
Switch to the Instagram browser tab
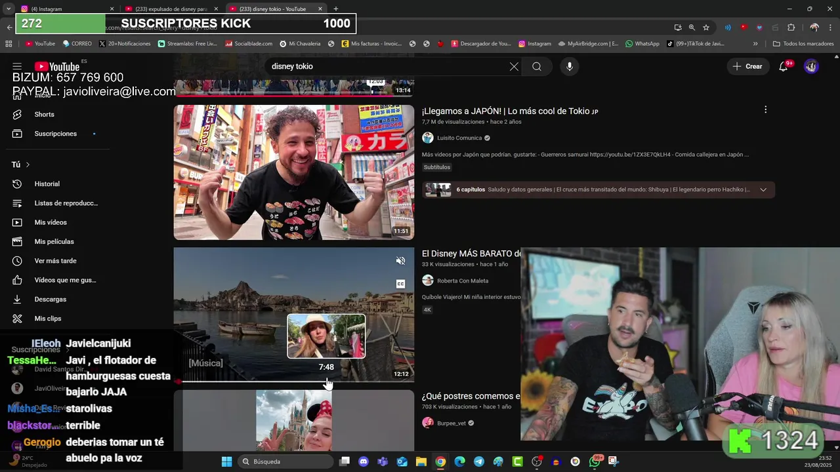click(x=66, y=9)
